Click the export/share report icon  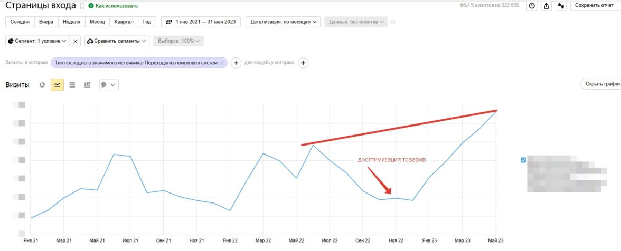tap(547, 6)
